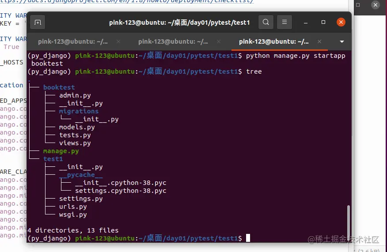Click 'models.py' in the tree listing
This screenshot has width=387, height=252.
[x=77, y=127]
